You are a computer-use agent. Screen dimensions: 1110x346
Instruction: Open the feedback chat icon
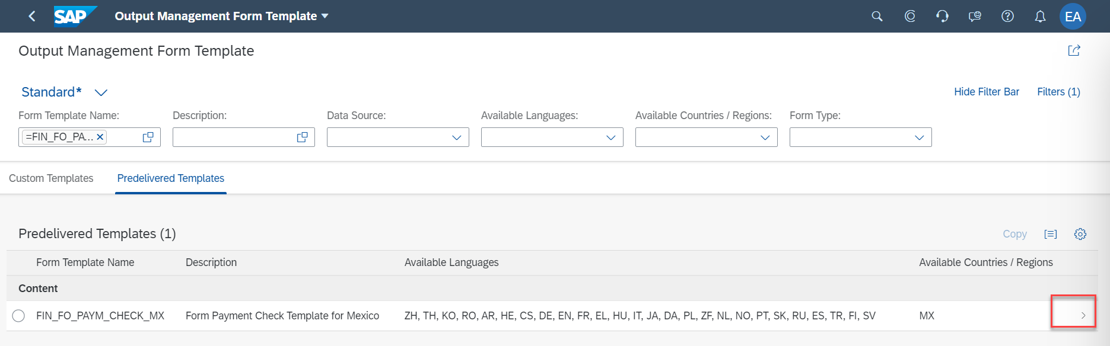pyautogui.click(x=975, y=16)
